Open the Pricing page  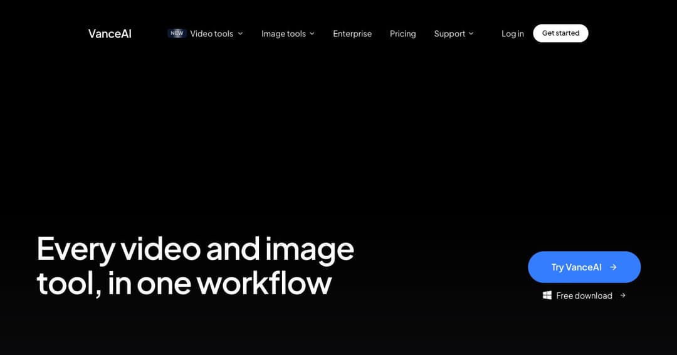click(403, 34)
